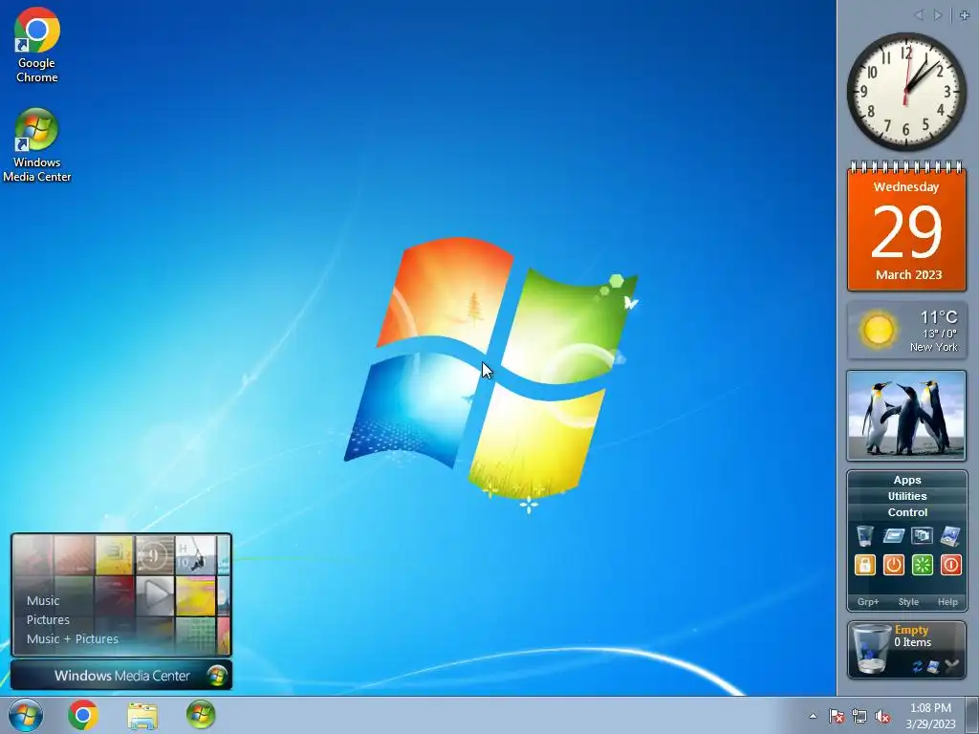Click the small desktop icon in bin gadget
The width and height of the screenshot is (979, 734).
[933, 666]
